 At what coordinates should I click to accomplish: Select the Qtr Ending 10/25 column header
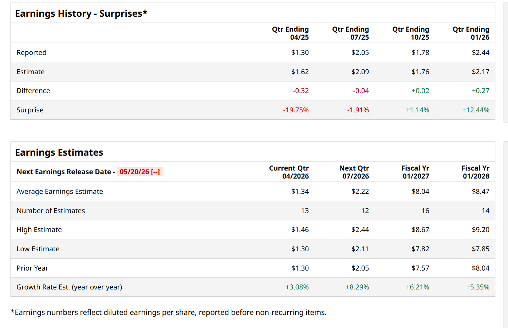point(410,33)
